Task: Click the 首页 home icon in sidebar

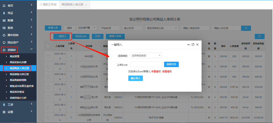Action: click(4, 6)
